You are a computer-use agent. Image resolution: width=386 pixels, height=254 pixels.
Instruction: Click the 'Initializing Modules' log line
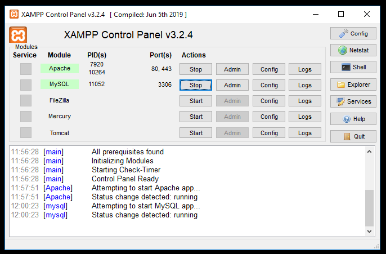tap(122, 161)
